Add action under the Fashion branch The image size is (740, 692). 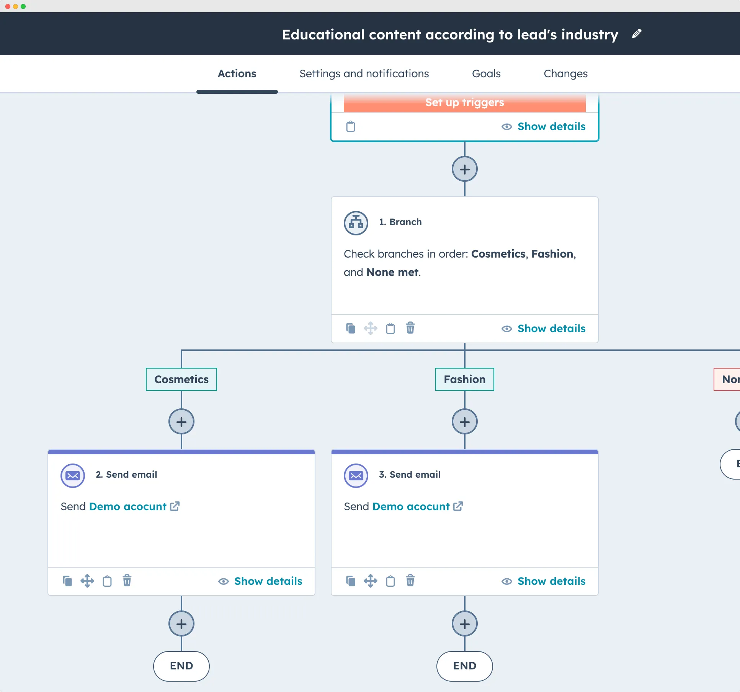click(x=465, y=422)
